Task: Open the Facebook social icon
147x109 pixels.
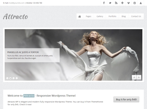Action: (104, 3)
